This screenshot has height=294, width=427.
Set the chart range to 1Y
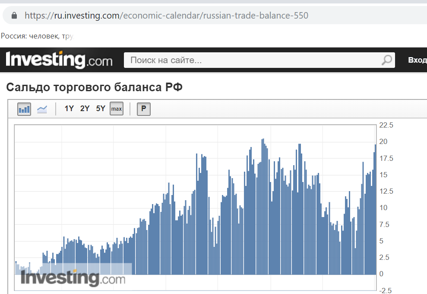[x=69, y=109]
